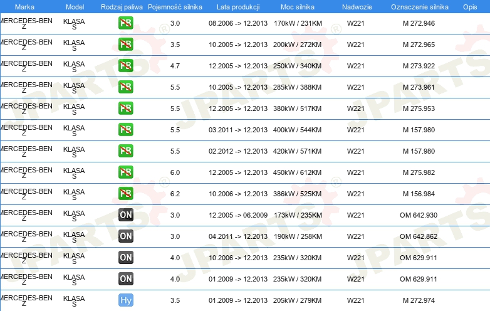The height and width of the screenshot is (311, 490).
Task: Select engine code M 272.946
Action: (419, 23)
